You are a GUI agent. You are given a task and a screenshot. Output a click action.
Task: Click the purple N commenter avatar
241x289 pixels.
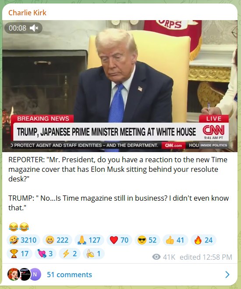[35, 274]
